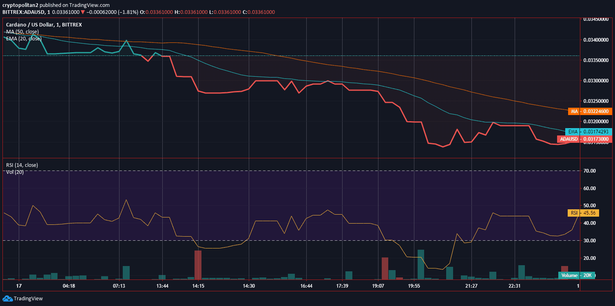Select the Vol (20) indicator legend
Screen dimensions: 615x306
(x=15, y=172)
